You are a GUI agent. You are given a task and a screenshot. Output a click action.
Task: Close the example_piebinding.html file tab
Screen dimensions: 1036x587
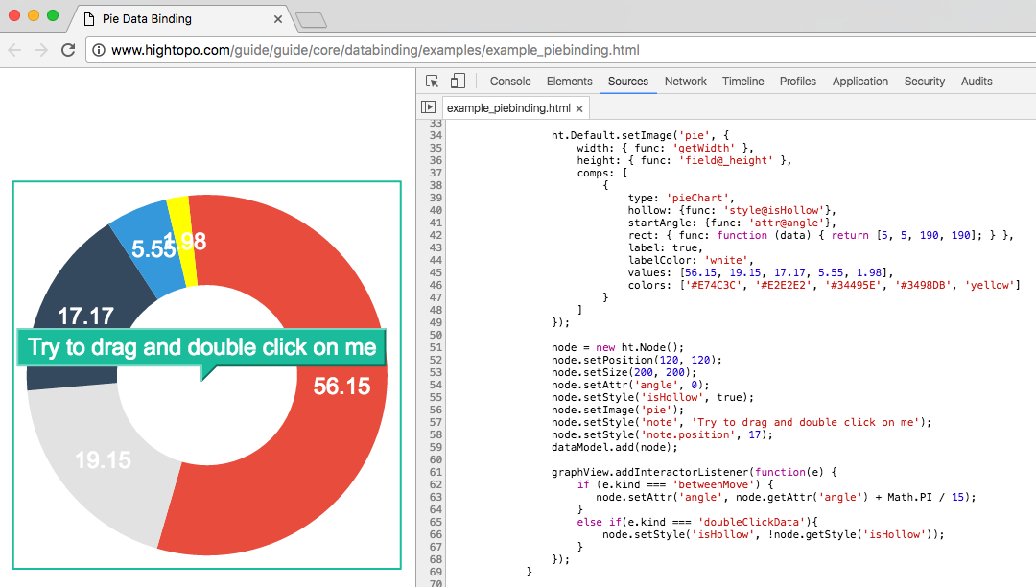[x=579, y=109]
